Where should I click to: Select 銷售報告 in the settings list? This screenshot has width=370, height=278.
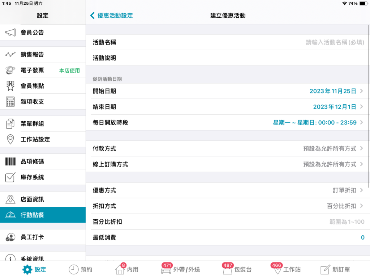(43, 54)
